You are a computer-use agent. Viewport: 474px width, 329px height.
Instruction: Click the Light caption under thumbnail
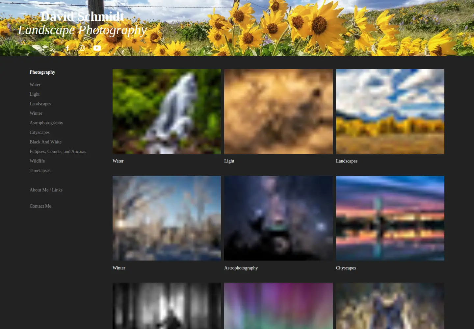(x=229, y=161)
